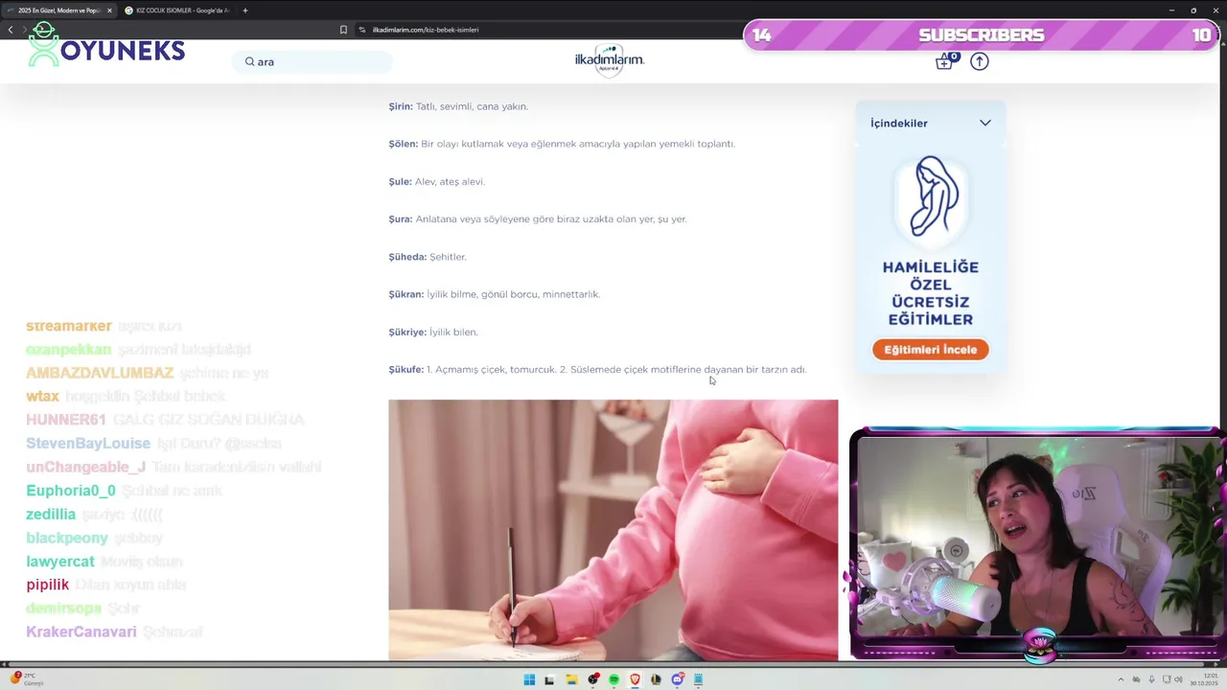The height and width of the screenshot is (690, 1227).
Task: Select the name 'Şölen' in the list
Action: [x=404, y=144]
